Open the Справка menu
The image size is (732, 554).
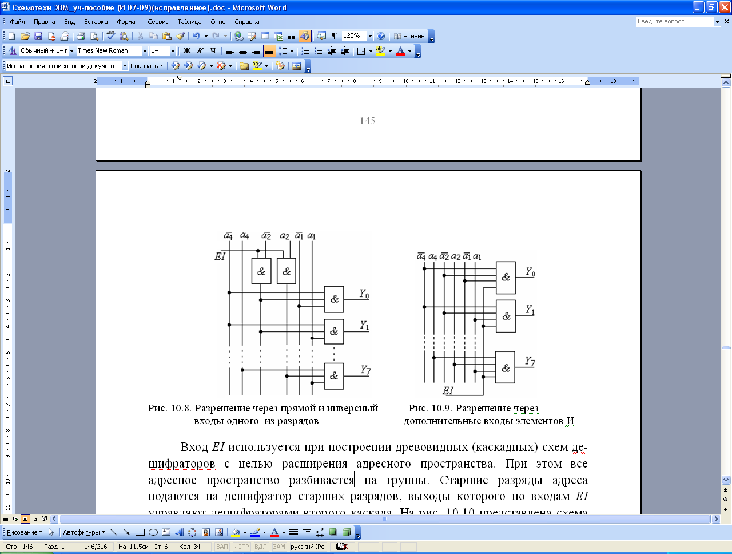247,22
